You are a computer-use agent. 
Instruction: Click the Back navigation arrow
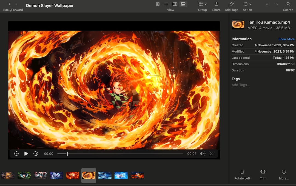tap(9, 4)
